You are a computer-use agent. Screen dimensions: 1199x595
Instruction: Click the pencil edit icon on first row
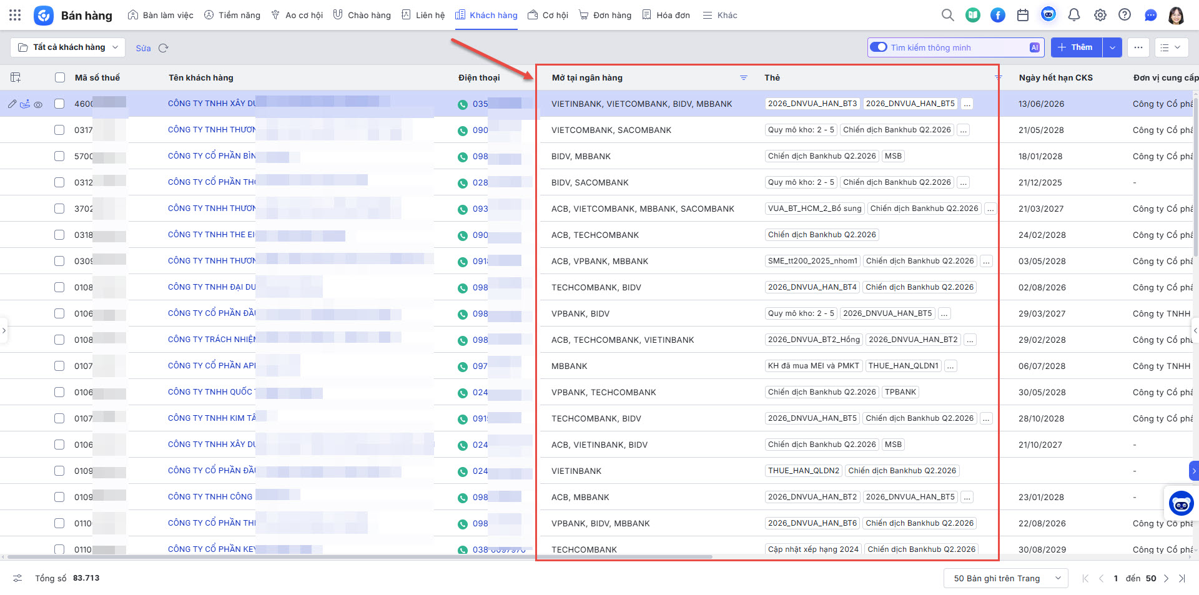[12, 104]
